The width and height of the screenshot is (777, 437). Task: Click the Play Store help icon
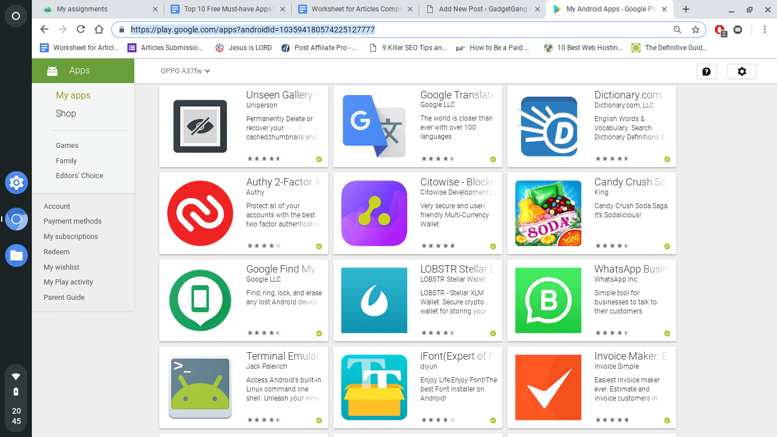(706, 72)
